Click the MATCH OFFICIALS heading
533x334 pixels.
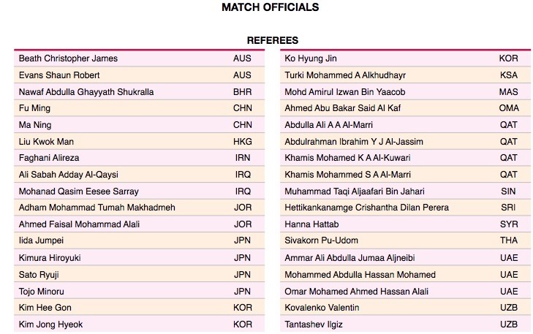[271, 7]
